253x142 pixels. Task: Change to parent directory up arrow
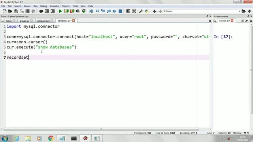249,11
